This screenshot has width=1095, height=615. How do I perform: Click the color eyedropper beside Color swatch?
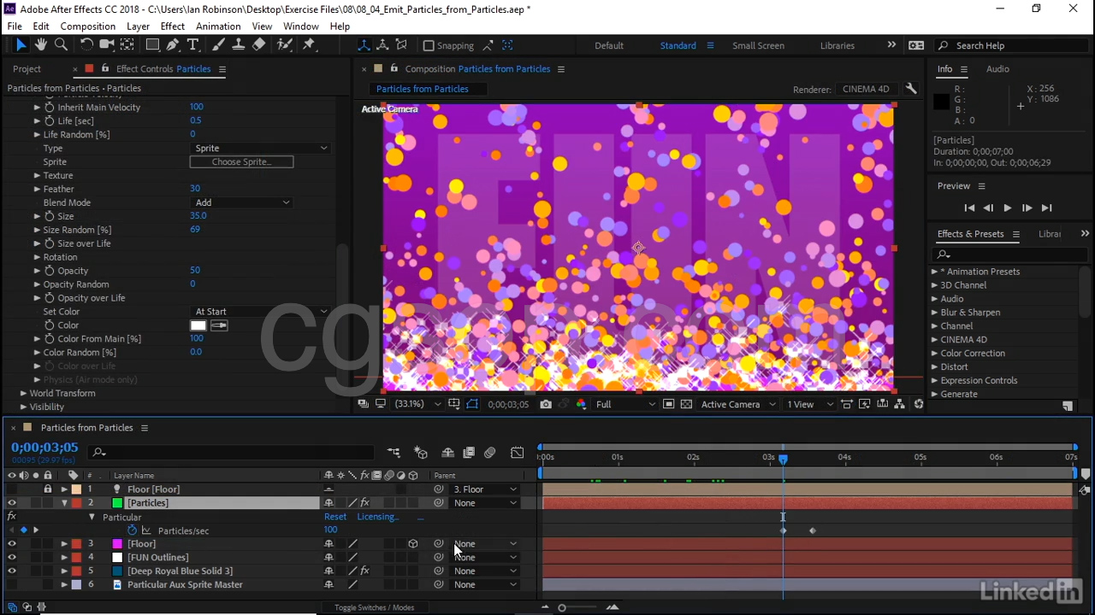[x=219, y=325]
